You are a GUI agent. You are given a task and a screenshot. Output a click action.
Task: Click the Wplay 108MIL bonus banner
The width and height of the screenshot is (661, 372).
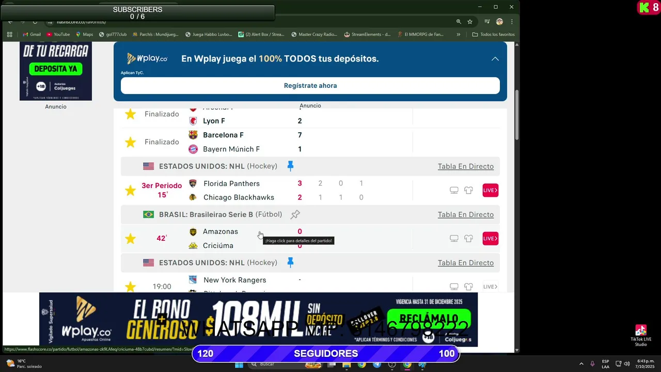click(x=258, y=319)
